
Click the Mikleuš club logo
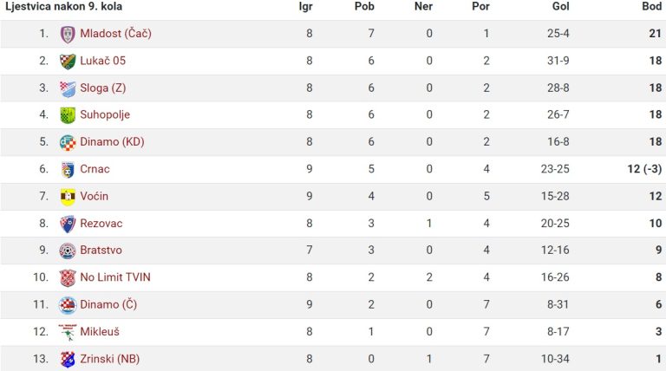coord(68,332)
